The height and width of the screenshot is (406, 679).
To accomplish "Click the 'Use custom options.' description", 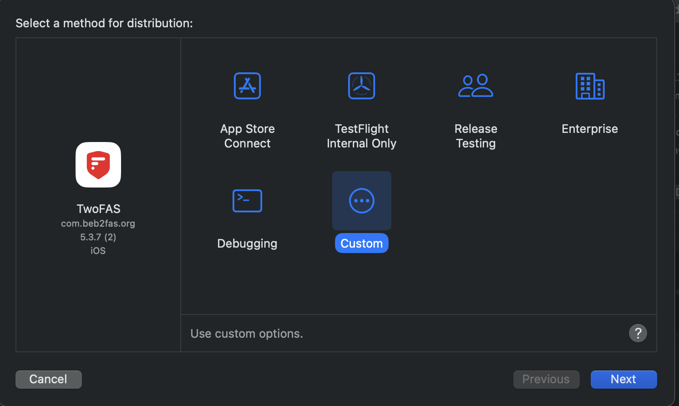I will (247, 334).
